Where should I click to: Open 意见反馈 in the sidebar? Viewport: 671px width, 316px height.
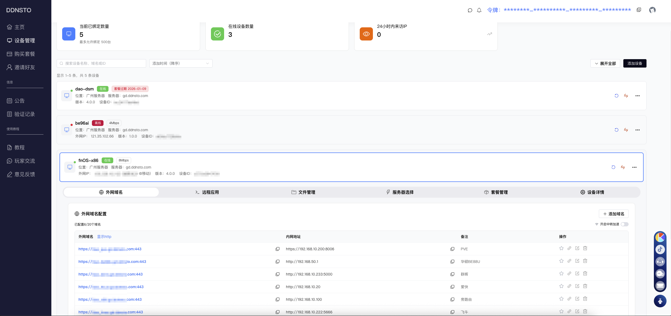point(21,174)
